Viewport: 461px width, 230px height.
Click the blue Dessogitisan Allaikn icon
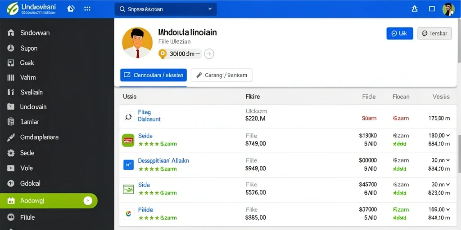click(x=128, y=165)
